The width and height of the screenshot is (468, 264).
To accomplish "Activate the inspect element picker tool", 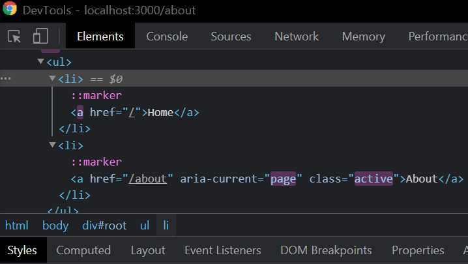I will [14, 37].
